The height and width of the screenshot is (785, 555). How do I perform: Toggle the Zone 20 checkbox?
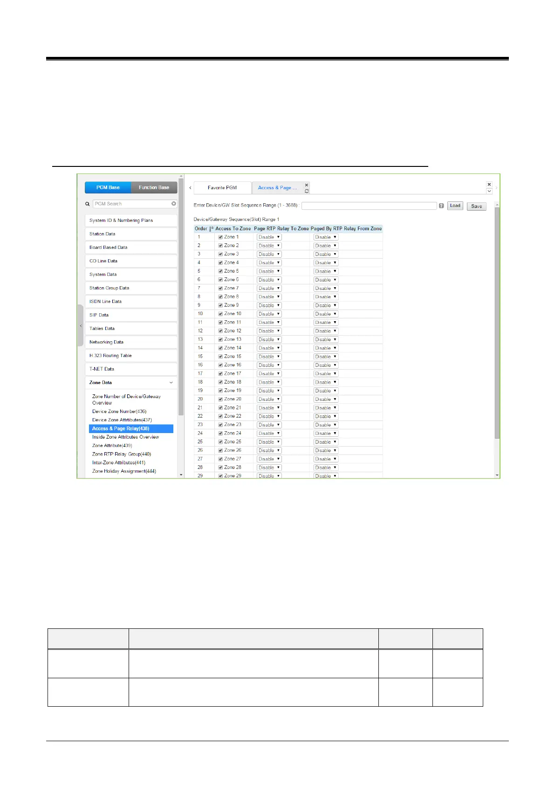tap(220, 399)
